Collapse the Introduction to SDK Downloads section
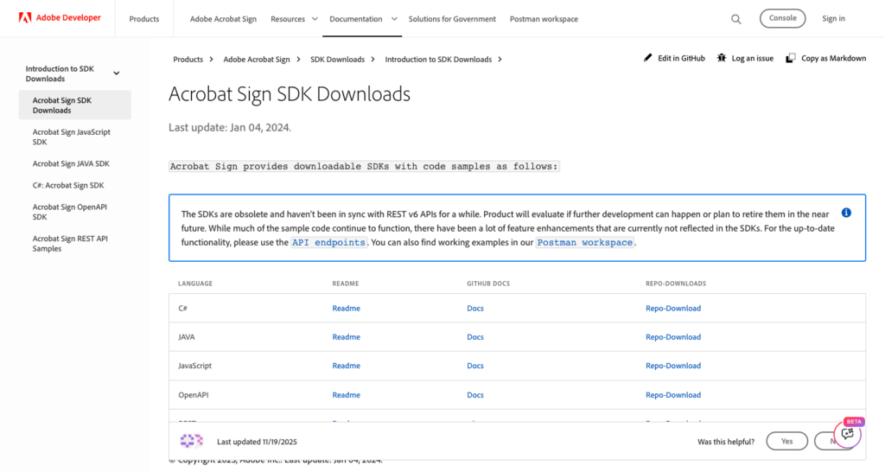The width and height of the screenshot is (885, 472). pyautogui.click(x=117, y=73)
